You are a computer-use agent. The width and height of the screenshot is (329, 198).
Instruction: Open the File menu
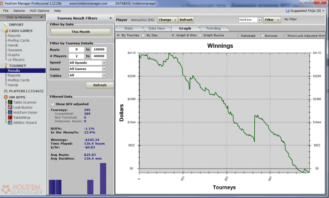pos(6,11)
